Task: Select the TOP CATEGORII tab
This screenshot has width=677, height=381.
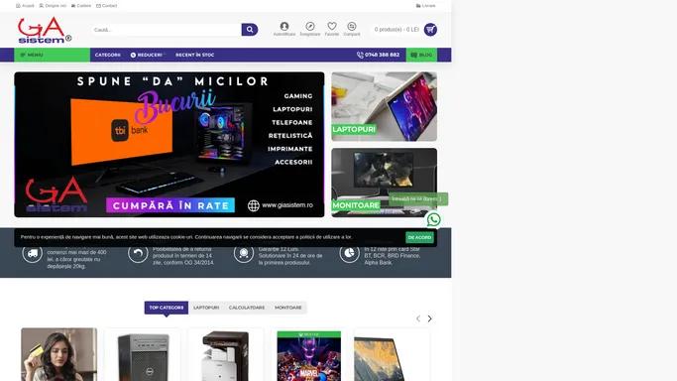Action: coord(167,308)
